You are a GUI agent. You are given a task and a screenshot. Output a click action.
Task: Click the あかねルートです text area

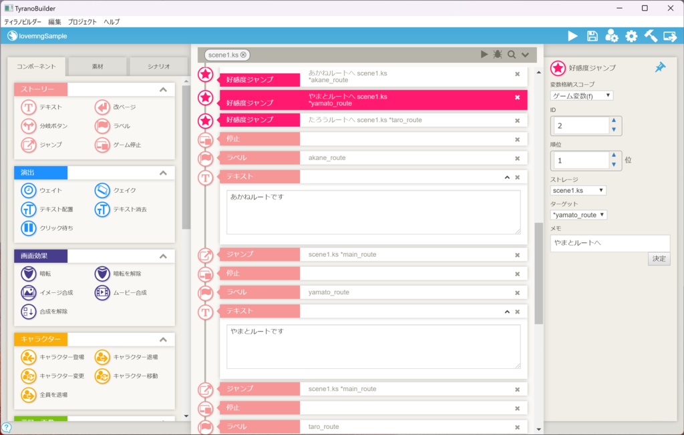point(373,212)
